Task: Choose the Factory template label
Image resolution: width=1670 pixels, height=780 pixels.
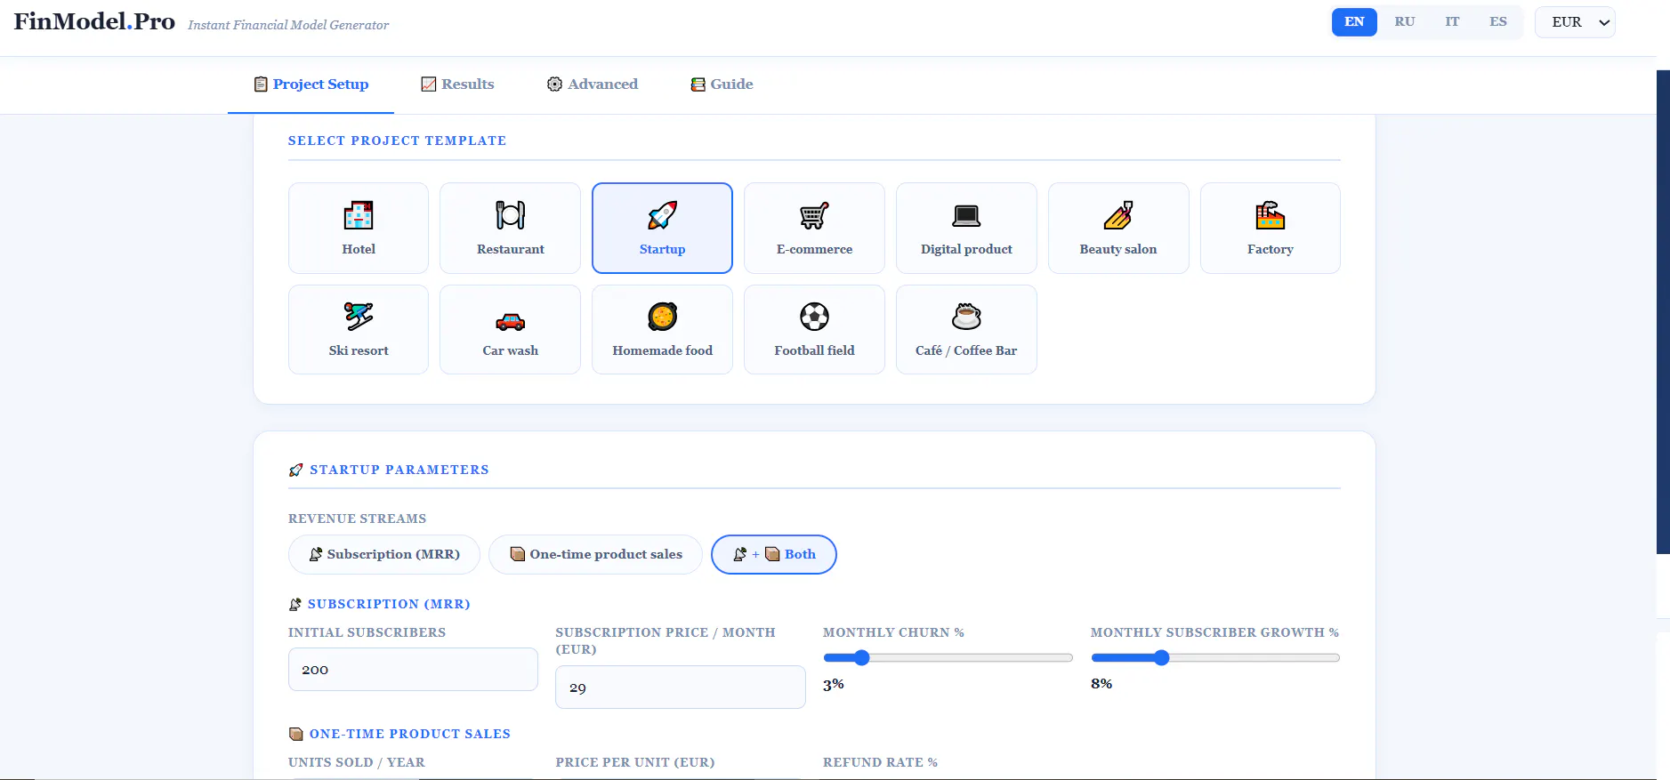Action: click(x=1271, y=249)
